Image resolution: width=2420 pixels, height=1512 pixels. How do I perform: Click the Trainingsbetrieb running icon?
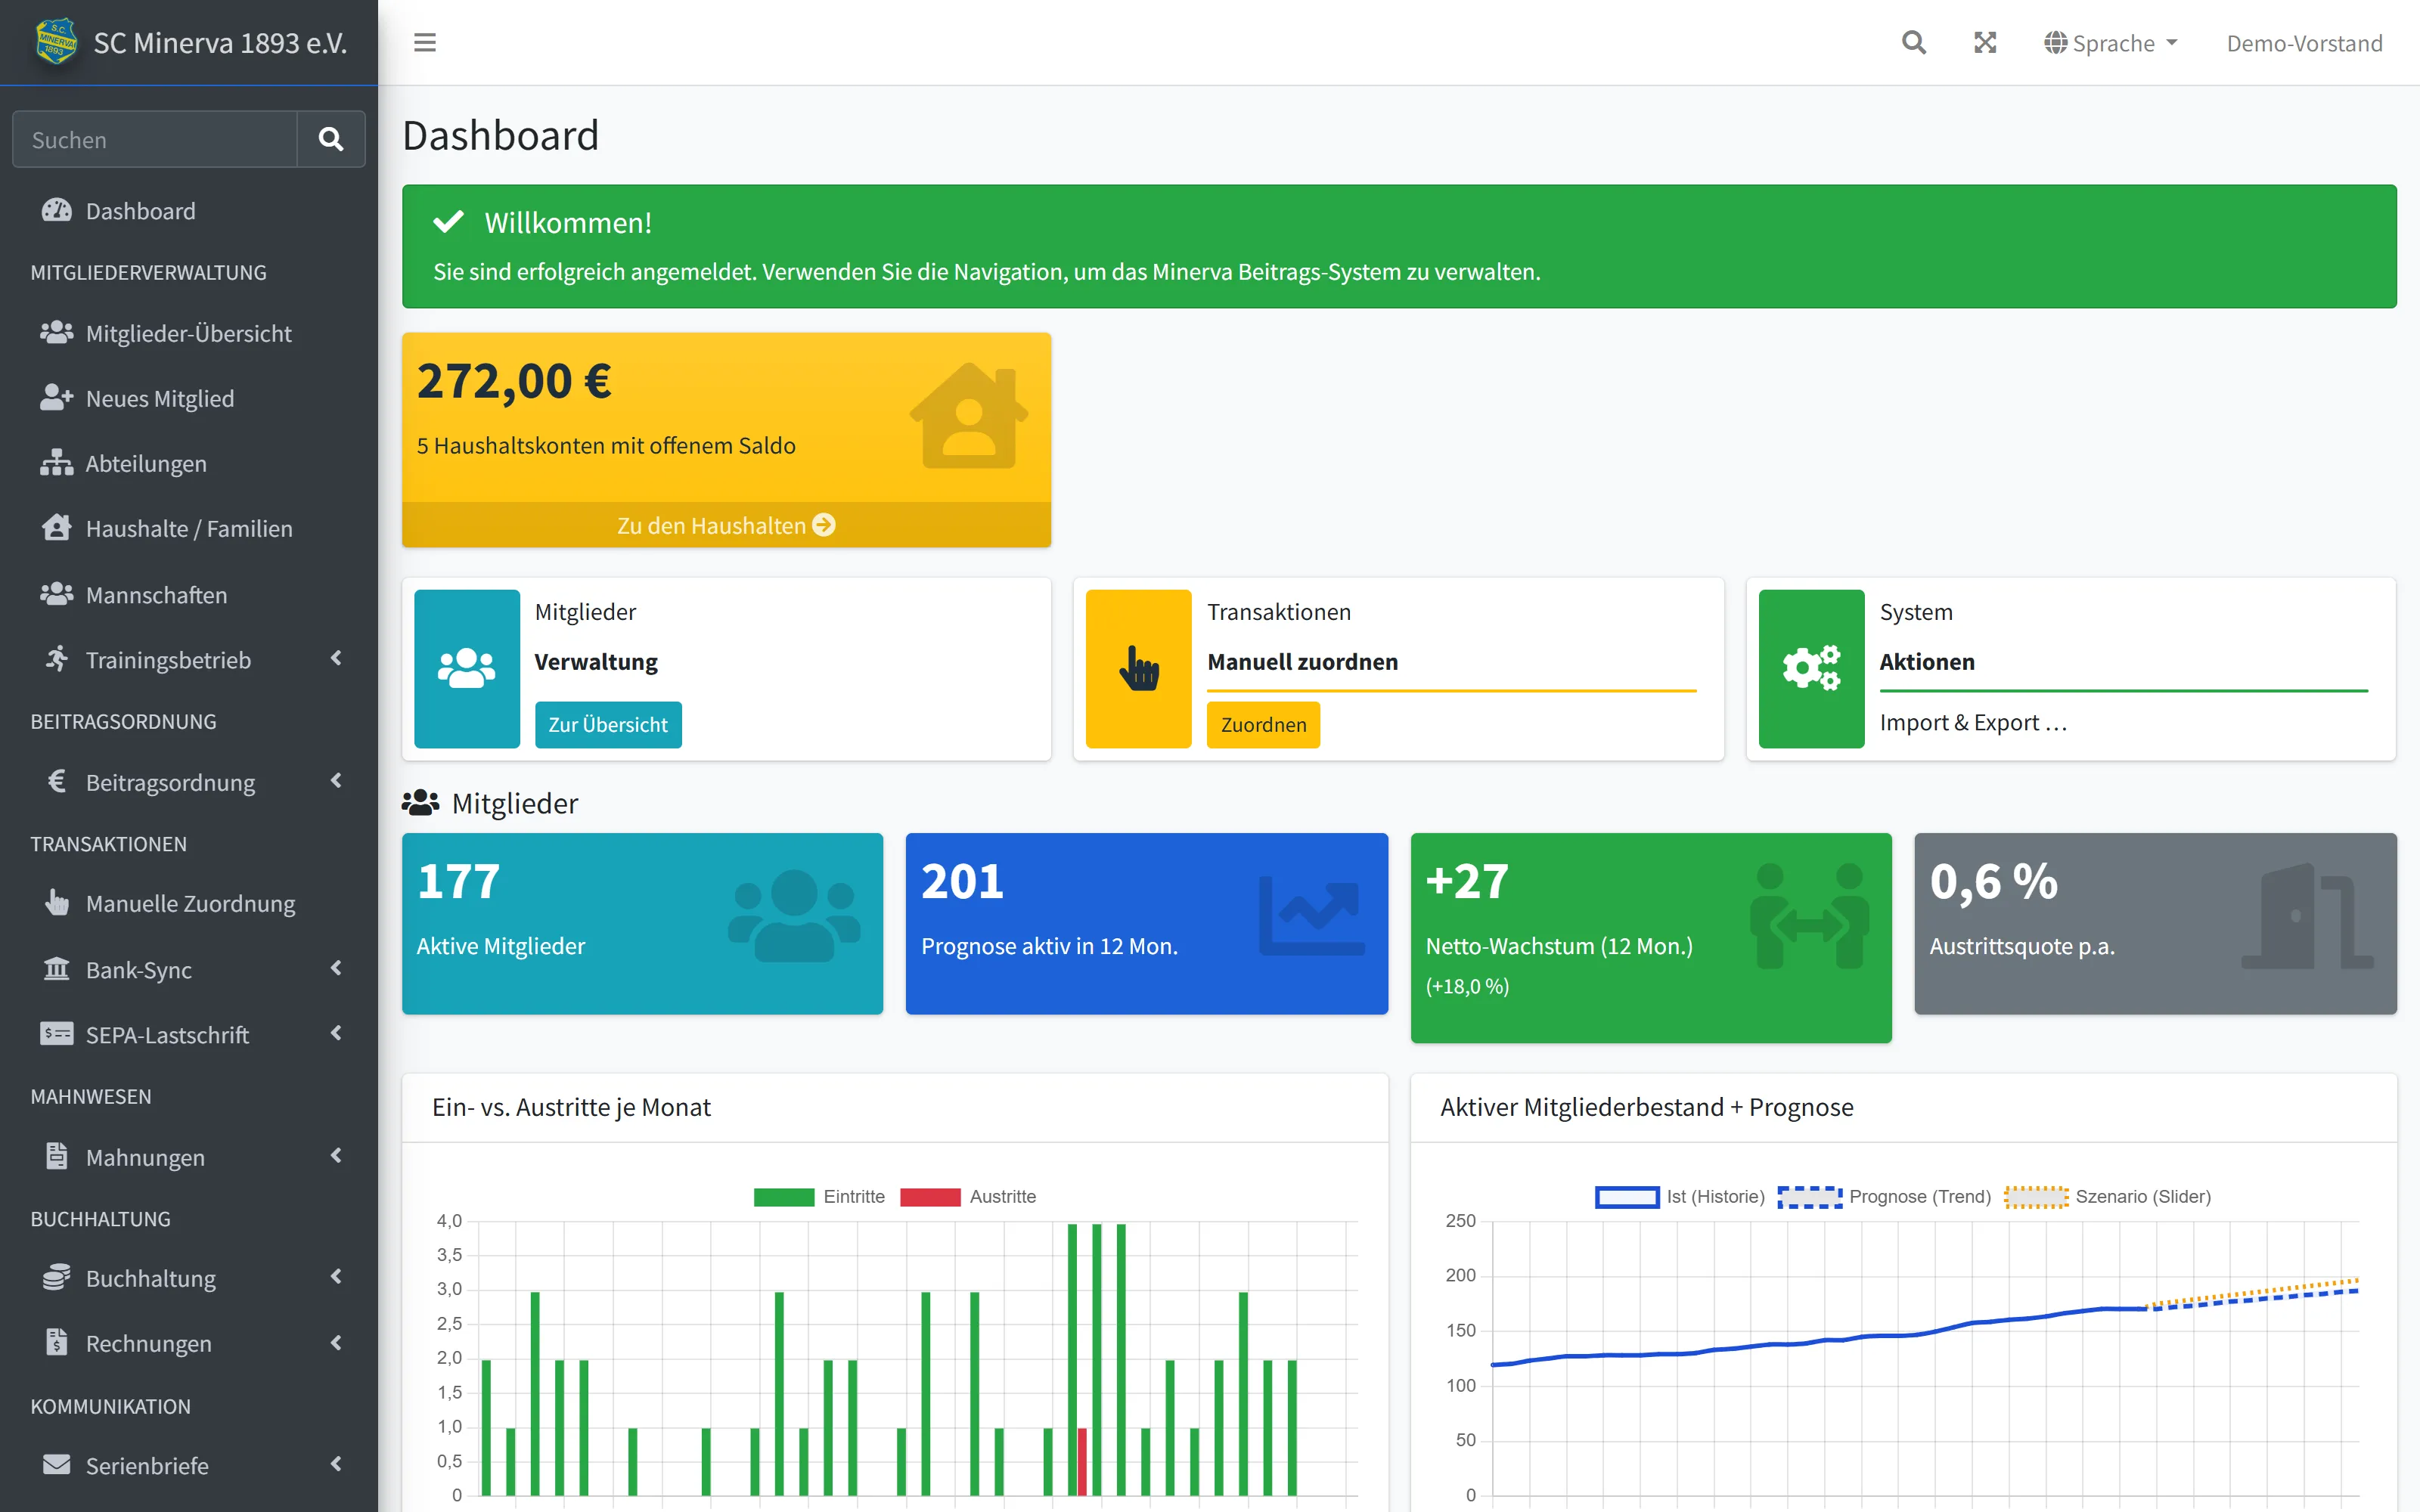tap(57, 659)
